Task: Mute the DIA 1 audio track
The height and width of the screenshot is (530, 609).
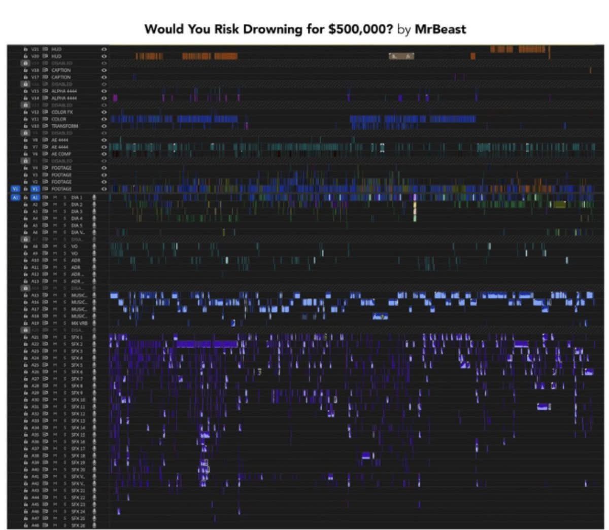Action: point(55,197)
